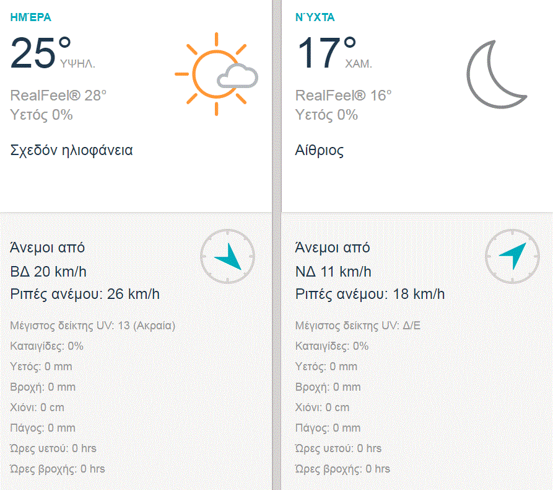Viewport: 553px width, 490px height.
Task: Click the 26 km/h wind gusts line
Action: click(85, 294)
